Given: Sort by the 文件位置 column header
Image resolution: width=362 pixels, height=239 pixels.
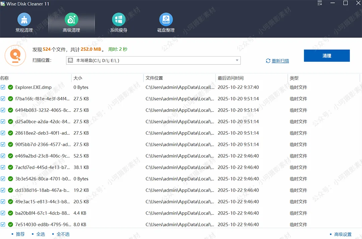Looking at the screenshot, I should (x=154, y=78).
